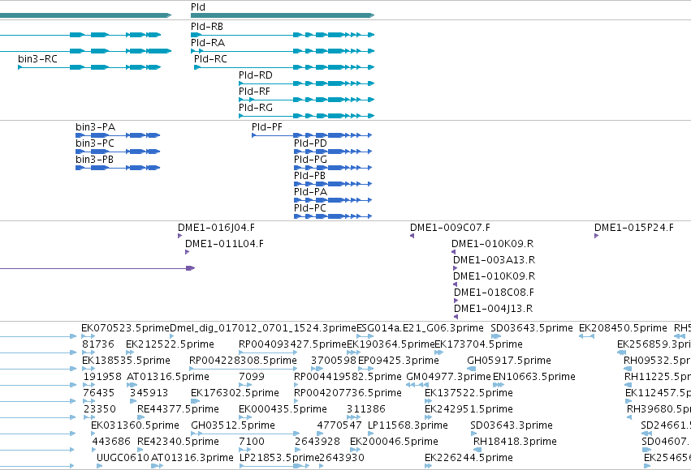This screenshot has width=691, height=470.
Task: Click the RP004419582.5prime label
Action: coord(348,378)
